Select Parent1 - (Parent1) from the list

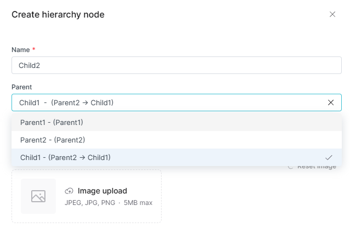pos(51,122)
